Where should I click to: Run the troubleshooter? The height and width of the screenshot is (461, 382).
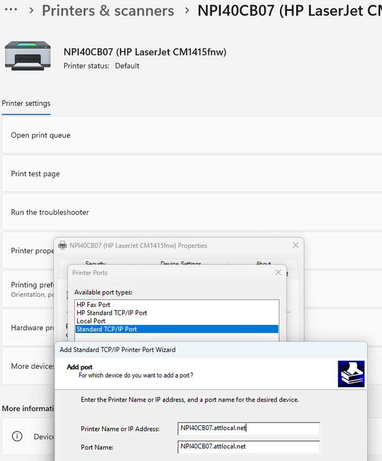tap(50, 212)
